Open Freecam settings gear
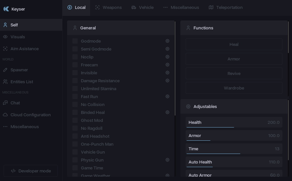Image resolution: width=292 pixels, height=181 pixels. [167, 65]
